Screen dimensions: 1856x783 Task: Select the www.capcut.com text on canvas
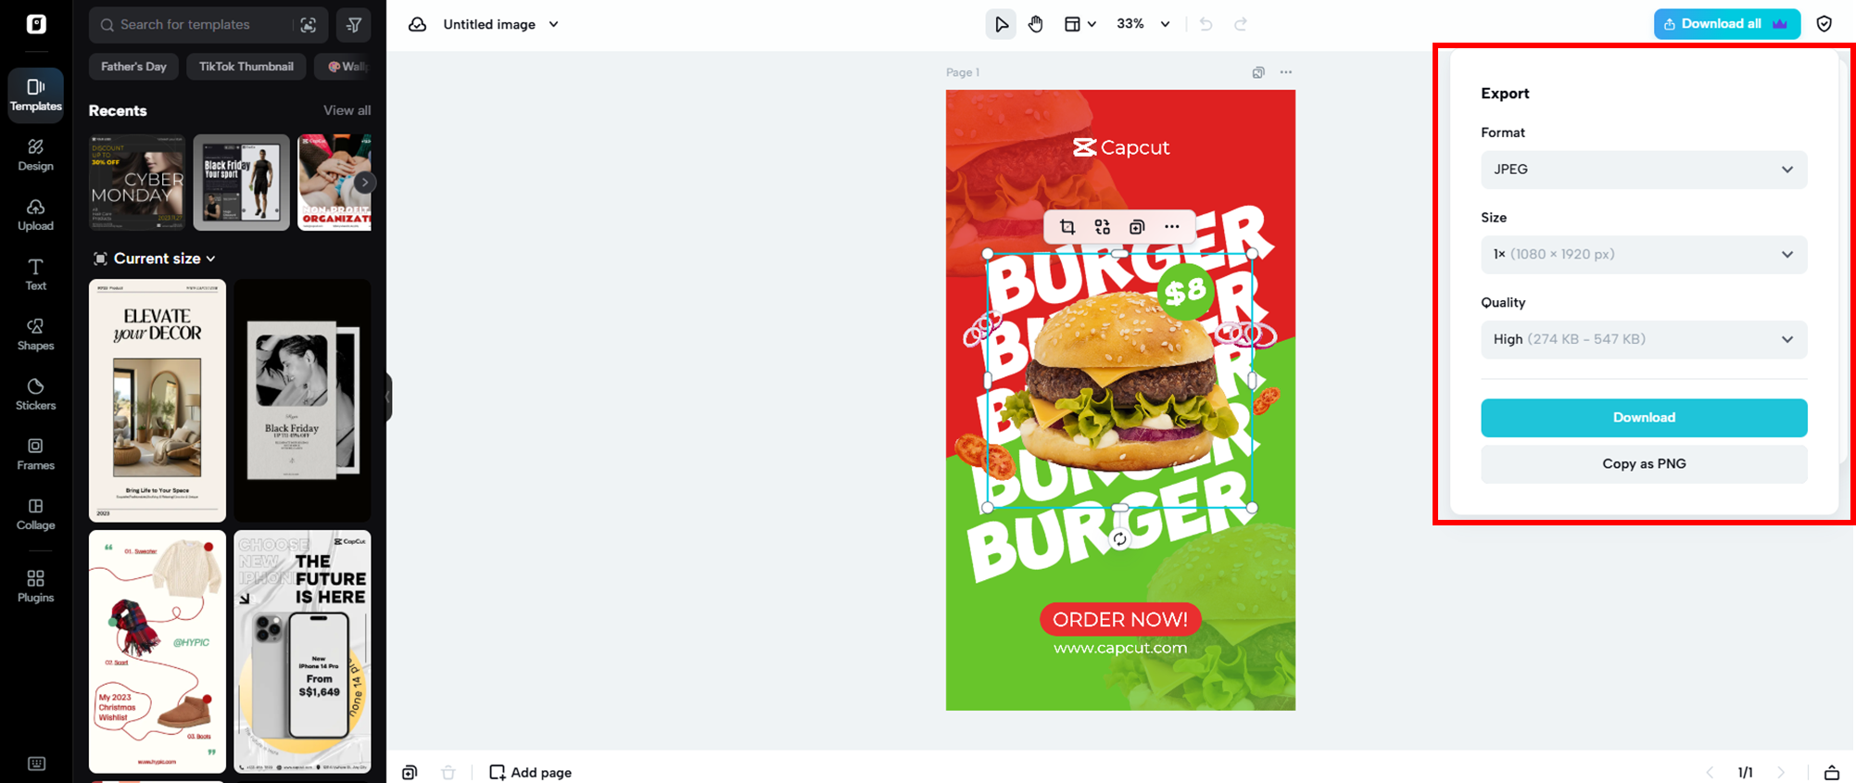click(x=1120, y=648)
